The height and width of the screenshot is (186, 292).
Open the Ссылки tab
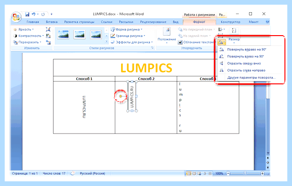106,22
